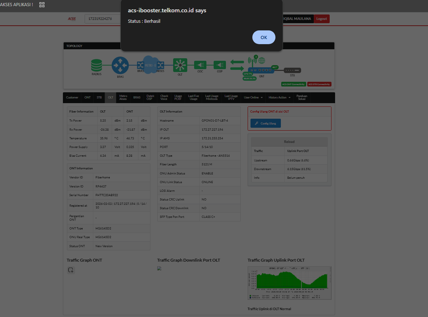The image size is (428, 317).
Task: Click broken image under Downlink Port OLT
Action: click(159, 269)
